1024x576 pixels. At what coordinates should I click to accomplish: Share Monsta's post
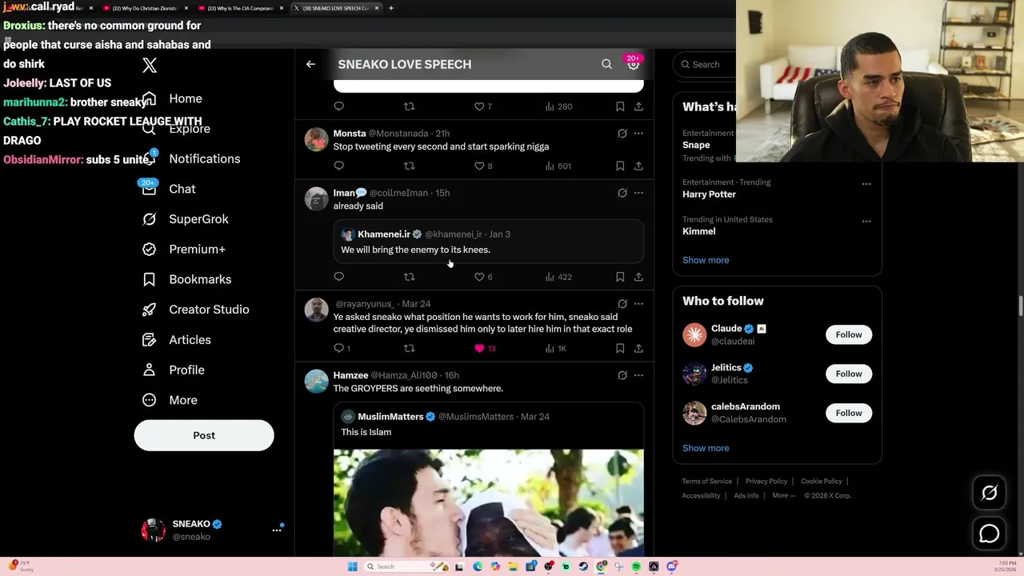638,166
